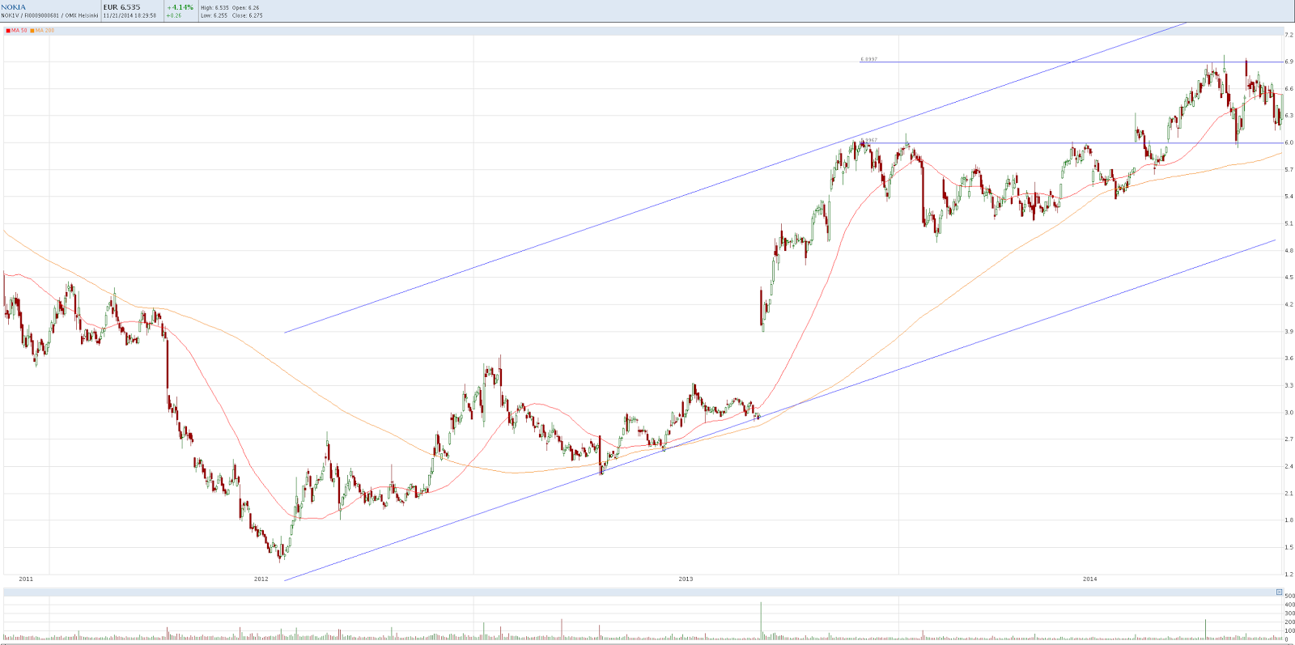Select the 6.8997 resistance line label
Image resolution: width=1295 pixels, height=645 pixels.
pos(868,59)
